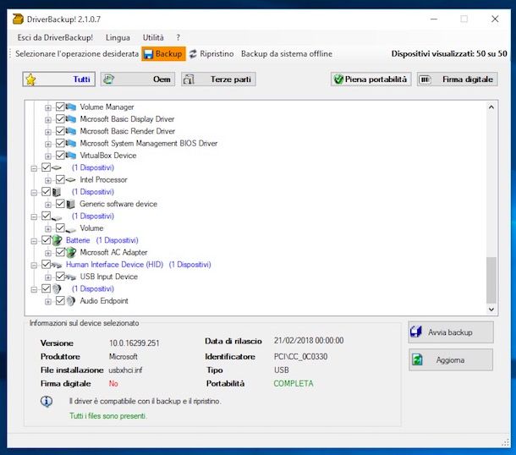Uncheck the Volume Manager checkbox

60,107
